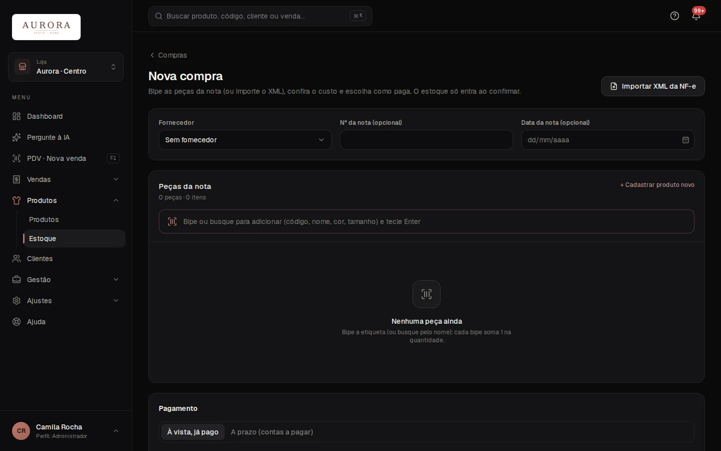Focus the Bipe ou busque product field
The width and height of the screenshot is (721, 451).
click(x=427, y=221)
